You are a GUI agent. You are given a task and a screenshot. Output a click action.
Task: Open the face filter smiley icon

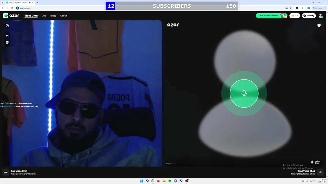pos(7,42)
